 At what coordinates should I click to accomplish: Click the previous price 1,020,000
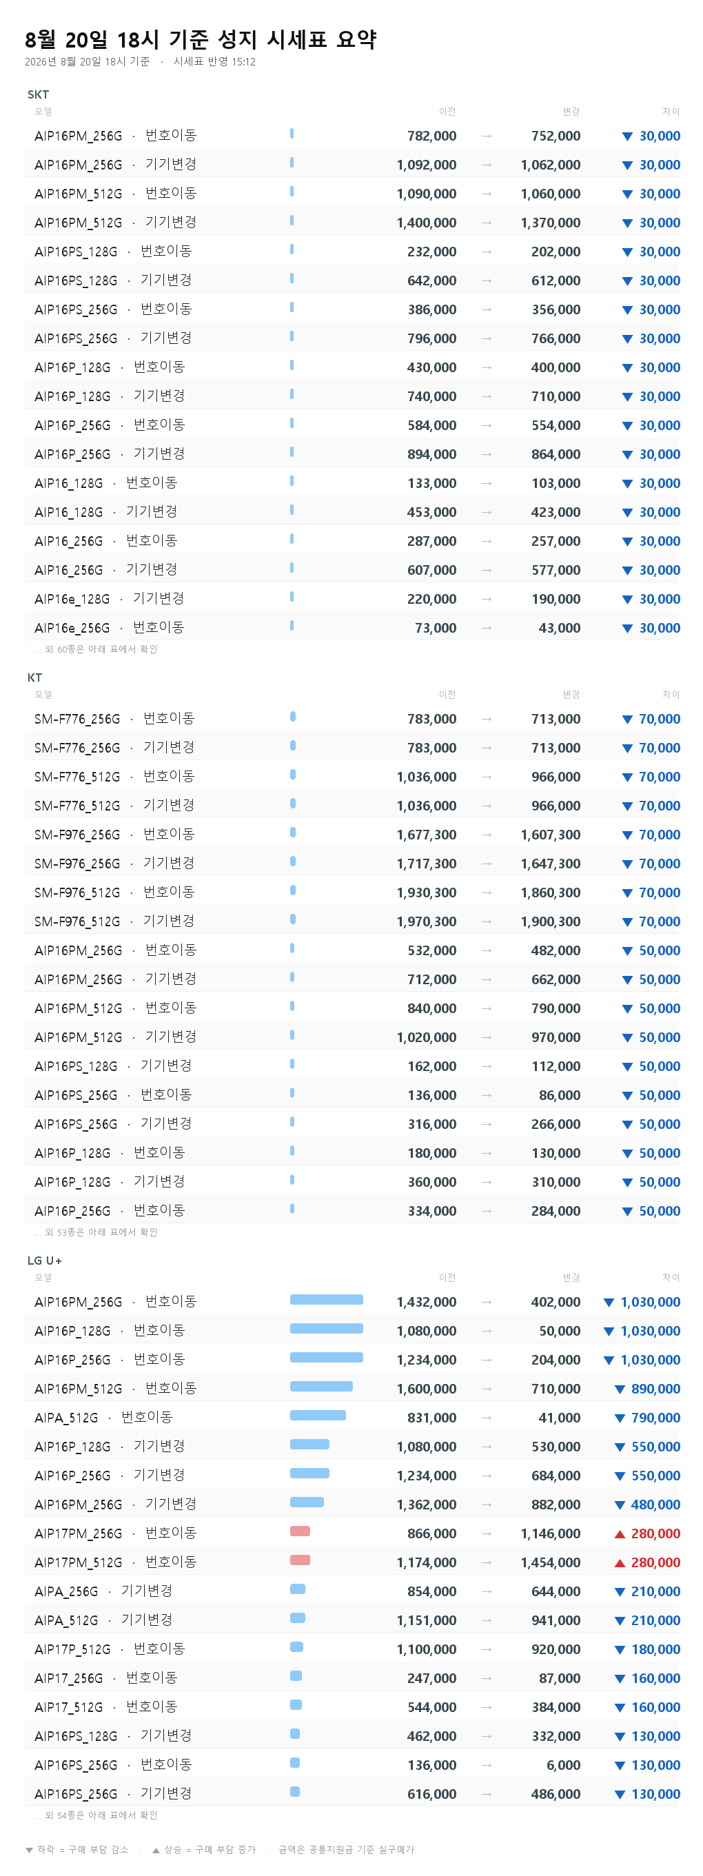(x=427, y=1038)
